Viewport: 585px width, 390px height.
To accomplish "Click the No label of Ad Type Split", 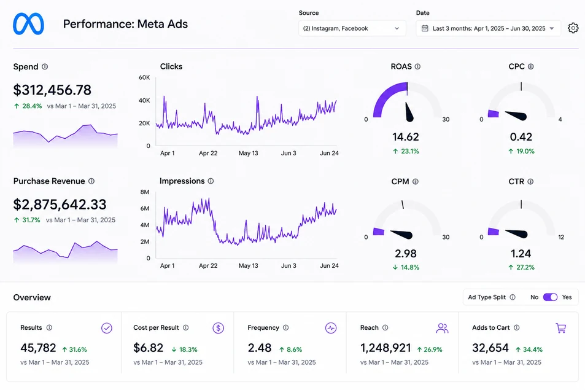I will click(534, 297).
